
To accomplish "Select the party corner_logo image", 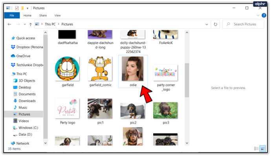I will (165, 73).
